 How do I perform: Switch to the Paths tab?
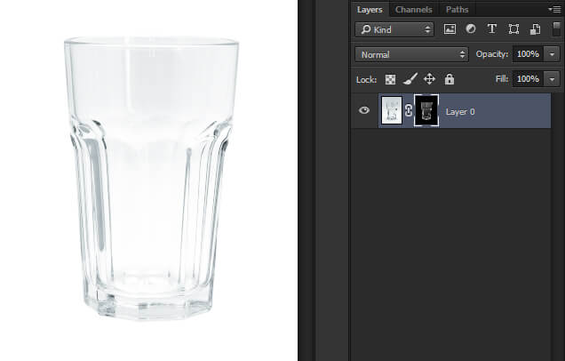[x=457, y=9]
